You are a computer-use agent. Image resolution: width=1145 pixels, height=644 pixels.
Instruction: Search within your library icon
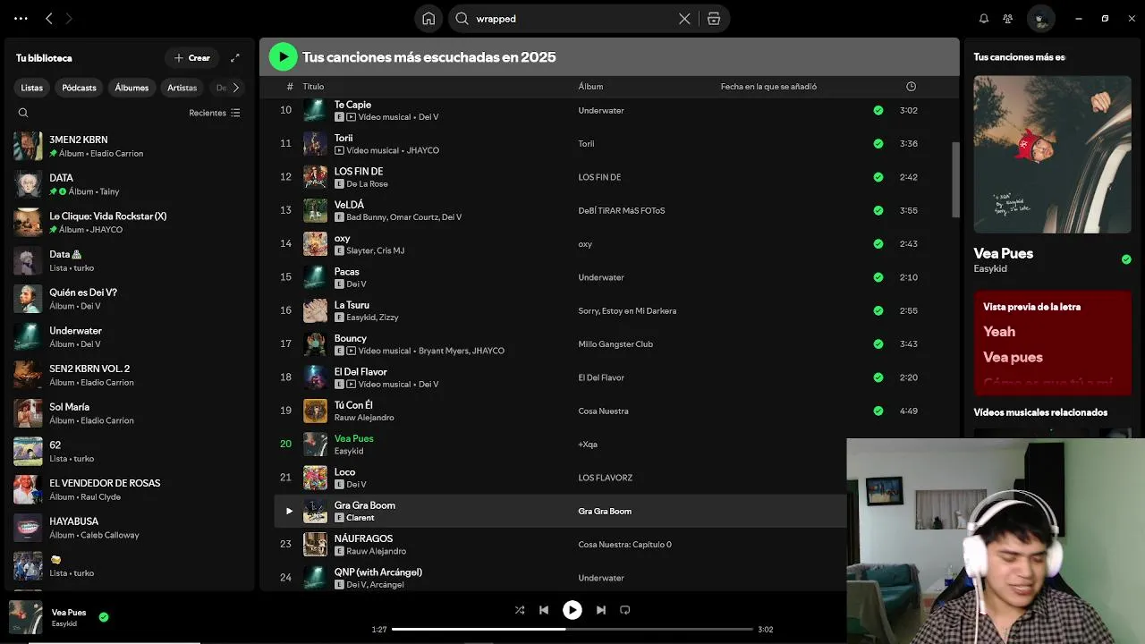click(23, 113)
